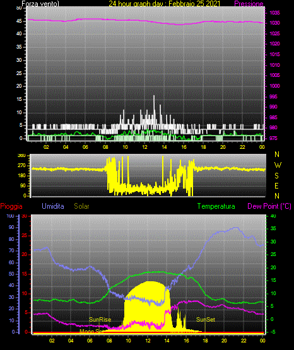Screen dimensions: 294x350
Task: Click the Pressione legend label
Action: tap(249, 4)
